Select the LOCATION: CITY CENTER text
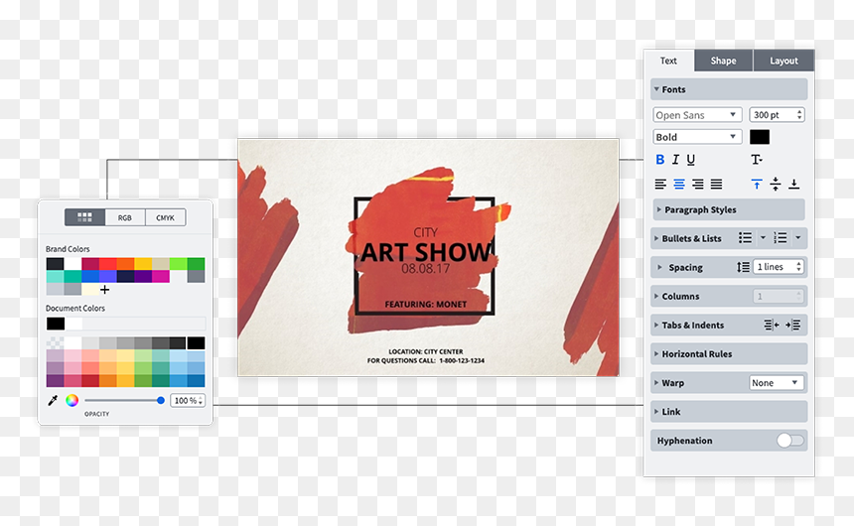The height and width of the screenshot is (526, 854). (425, 351)
